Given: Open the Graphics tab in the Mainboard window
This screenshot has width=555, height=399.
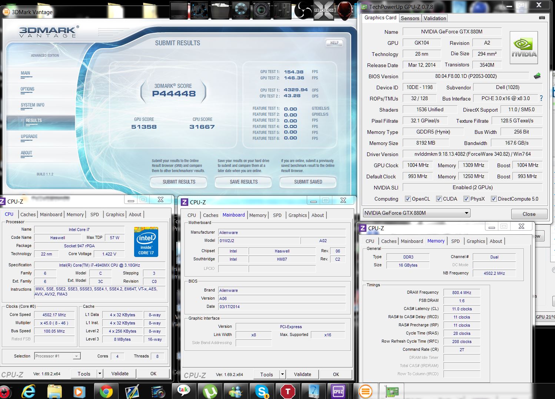Looking at the screenshot, I should 298,215.
